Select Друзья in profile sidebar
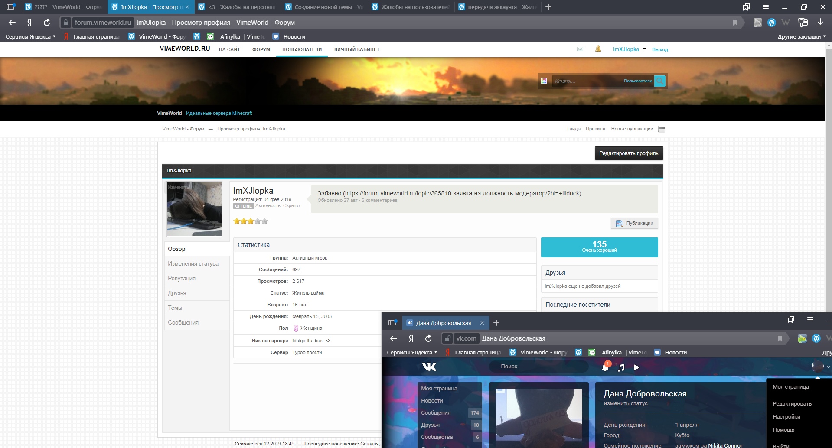This screenshot has height=448, width=832. (197, 293)
